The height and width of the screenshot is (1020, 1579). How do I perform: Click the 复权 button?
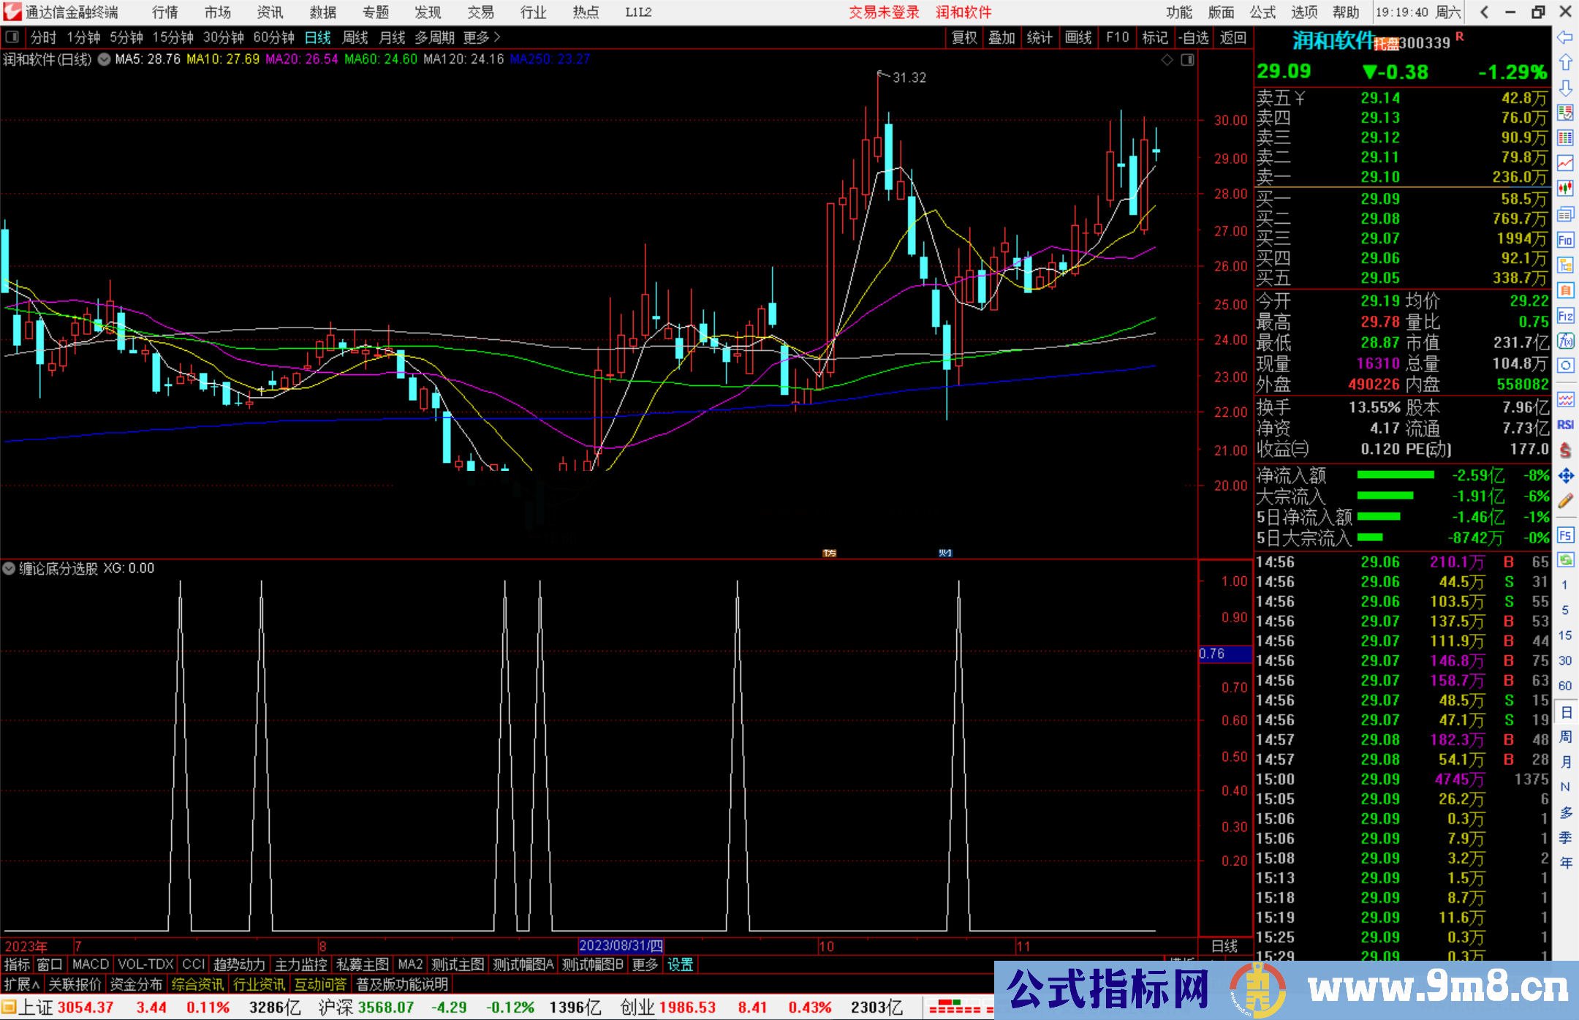pyautogui.click(x=964, y=37)
